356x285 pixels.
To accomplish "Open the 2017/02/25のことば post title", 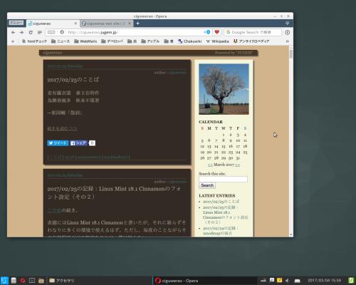I will [x=73, y=80].
